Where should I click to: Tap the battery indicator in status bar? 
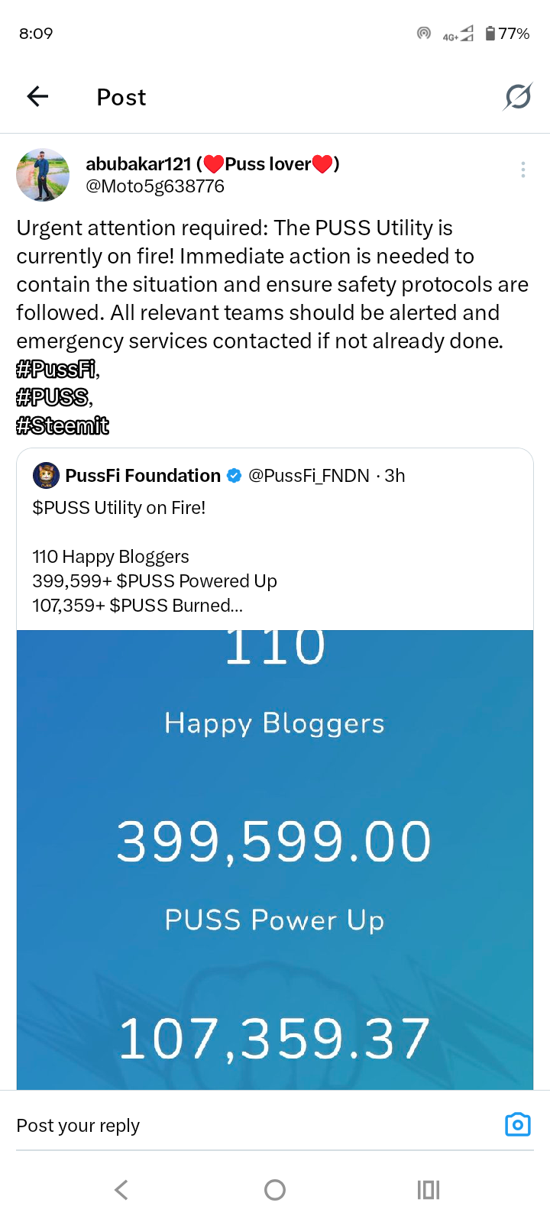507,34
